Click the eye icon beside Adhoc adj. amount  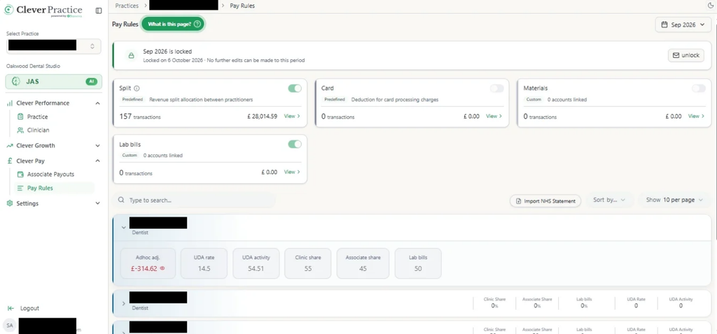click(x=162, y=268)
